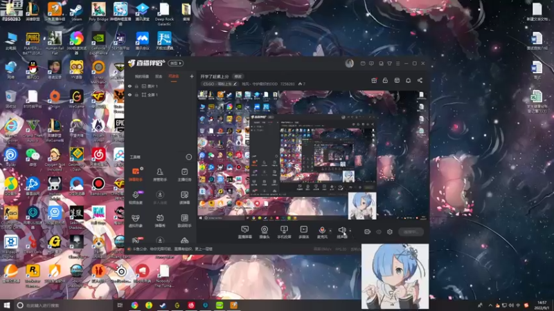Click the announcement text in the status bar
This screenshot has height=311, width=554.
click(x=172, y=249)
